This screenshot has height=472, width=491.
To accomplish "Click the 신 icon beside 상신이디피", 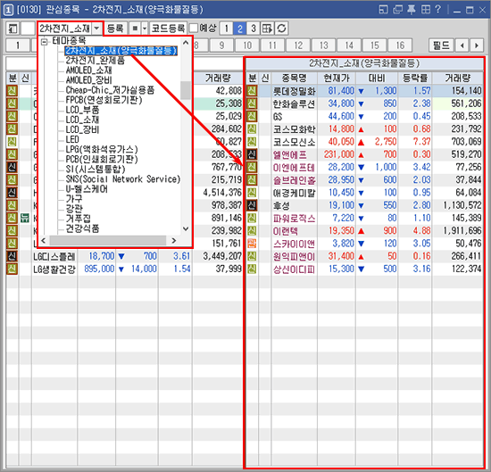I will (x=252, y=269).
